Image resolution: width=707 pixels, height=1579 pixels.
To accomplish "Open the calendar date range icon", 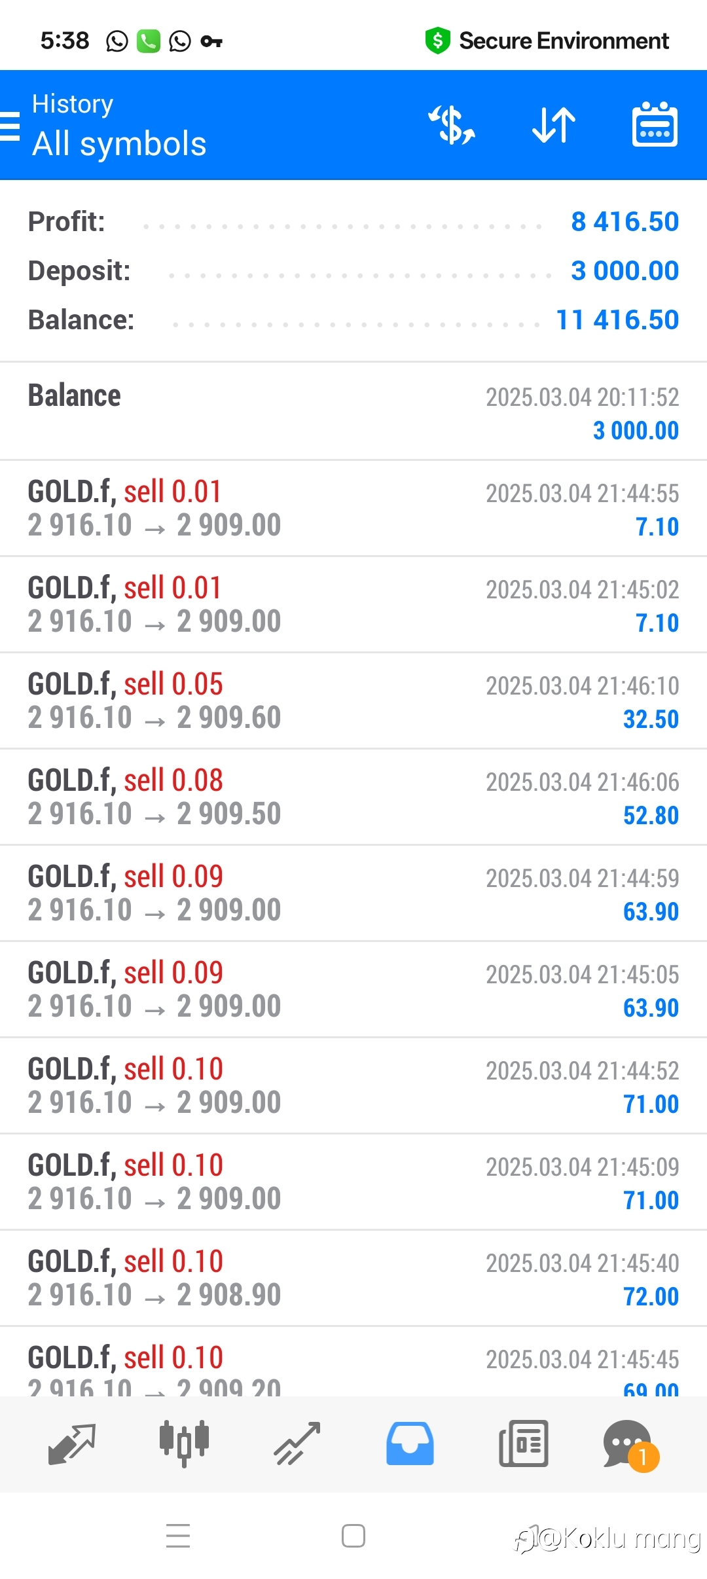I will click(x=655, y=124).
